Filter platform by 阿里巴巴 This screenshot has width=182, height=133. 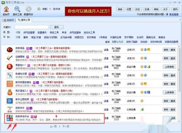coord(79,37)
